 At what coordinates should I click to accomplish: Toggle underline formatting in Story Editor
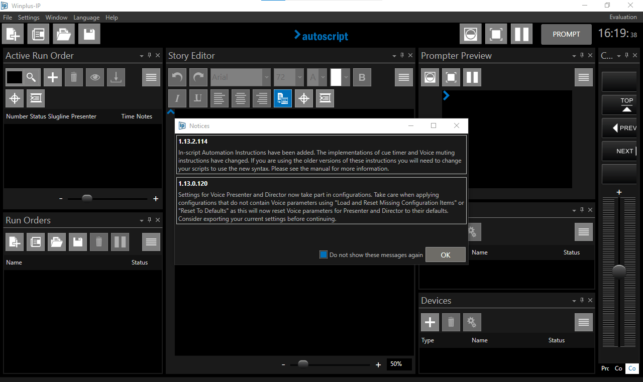[x=198, y=98]
